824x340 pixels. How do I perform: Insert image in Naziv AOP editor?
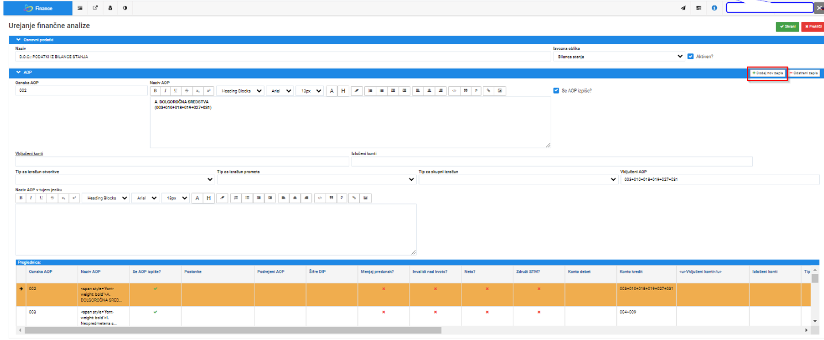coord(501,91)
